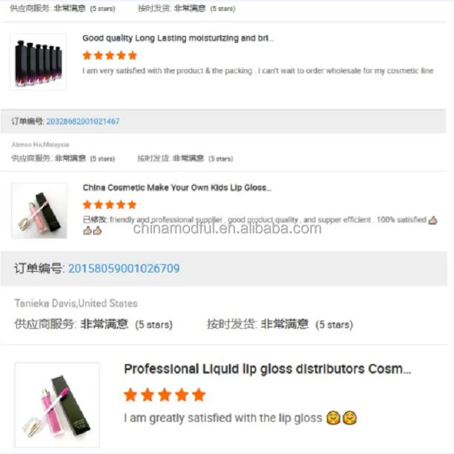Click the kids lip gloss product thumbnail
Screen dimensions: 454x454
point(39,211)
